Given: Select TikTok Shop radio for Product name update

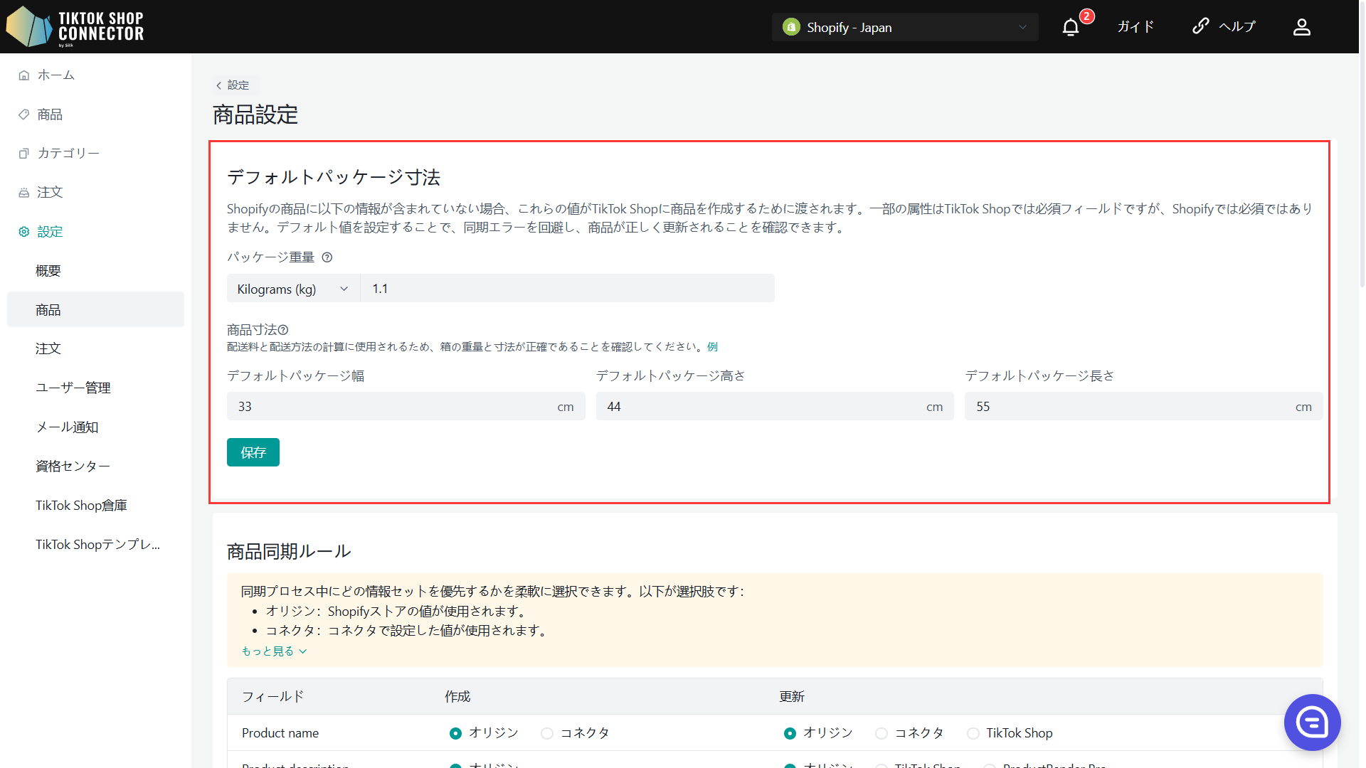Looking at the screenshot, I should coord(973,733).
